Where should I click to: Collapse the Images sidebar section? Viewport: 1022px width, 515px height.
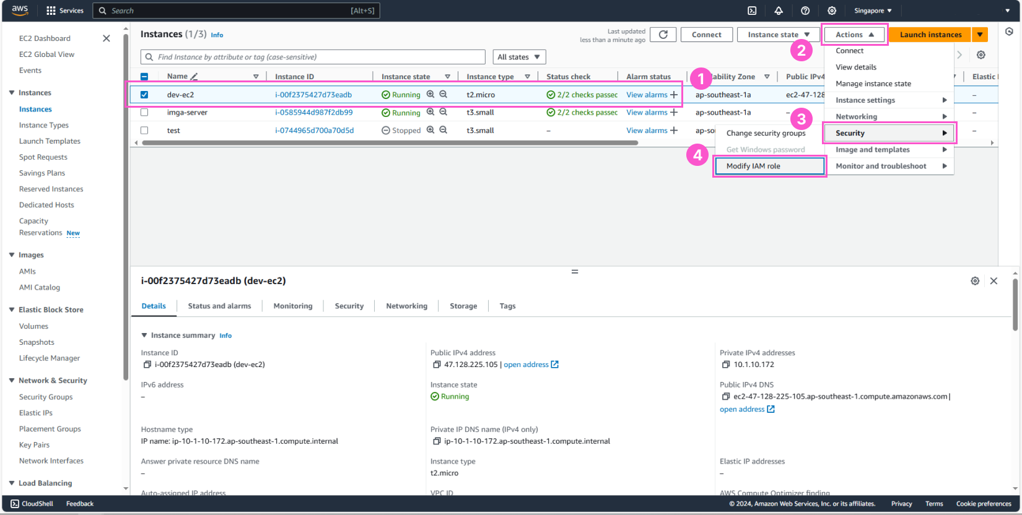pyautogui.click(x=12, y=255)
